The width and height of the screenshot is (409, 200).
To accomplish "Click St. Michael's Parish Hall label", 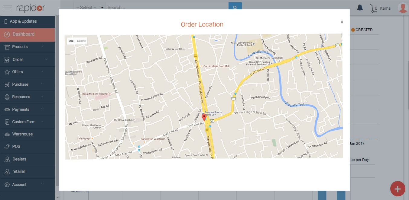I will pyautogui.click(x=269, y=58).
